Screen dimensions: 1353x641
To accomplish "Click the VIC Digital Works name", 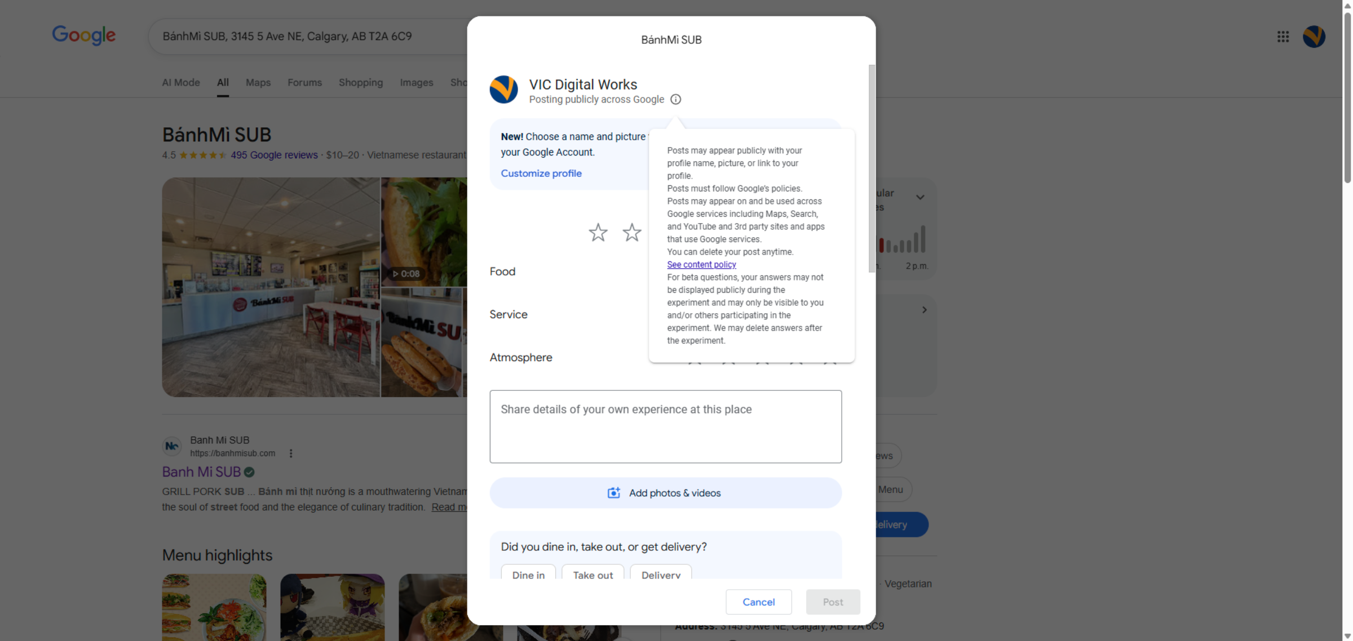I will pos(583,84).
